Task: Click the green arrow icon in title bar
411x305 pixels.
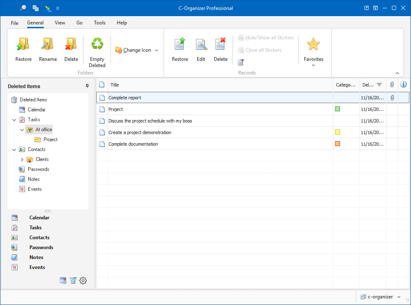Action: (x=48, y=8)
